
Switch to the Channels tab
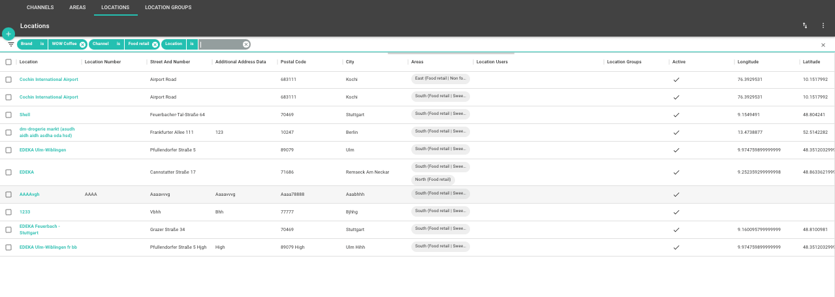tap(40, 7)
